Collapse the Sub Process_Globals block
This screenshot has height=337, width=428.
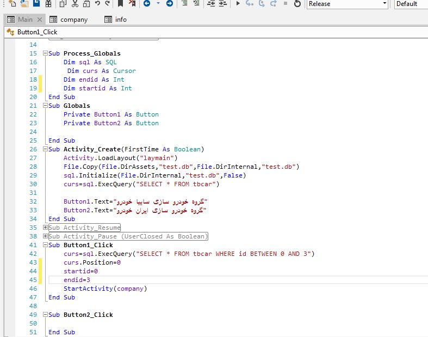pyautogui.click(x=45, y=53)
